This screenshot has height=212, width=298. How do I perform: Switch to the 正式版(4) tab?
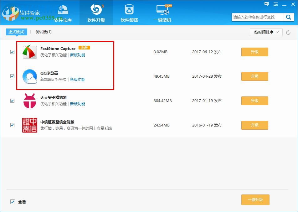[x=16, y=32]
